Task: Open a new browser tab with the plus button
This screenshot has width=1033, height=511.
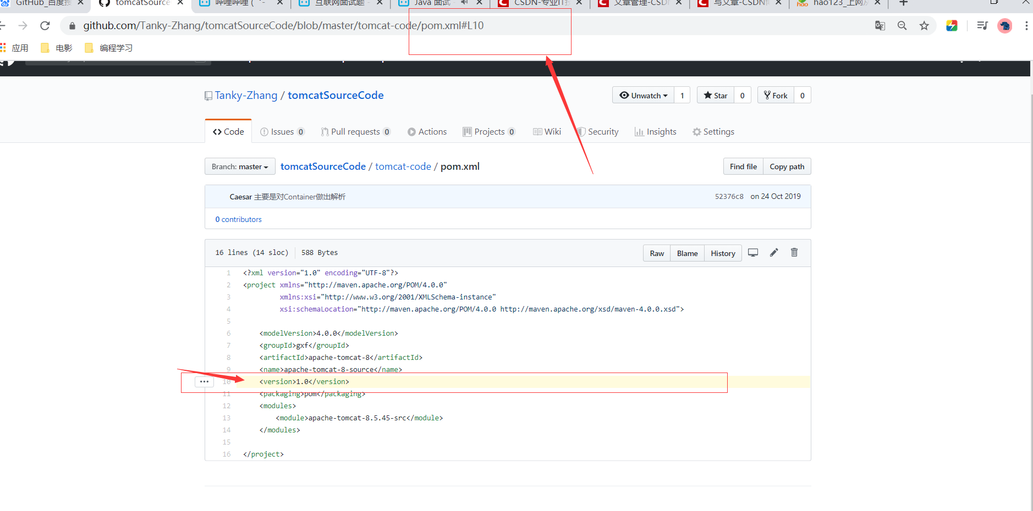Action: [903, 3]
